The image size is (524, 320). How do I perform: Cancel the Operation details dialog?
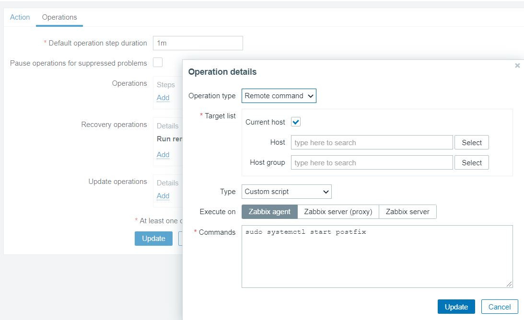499,307
